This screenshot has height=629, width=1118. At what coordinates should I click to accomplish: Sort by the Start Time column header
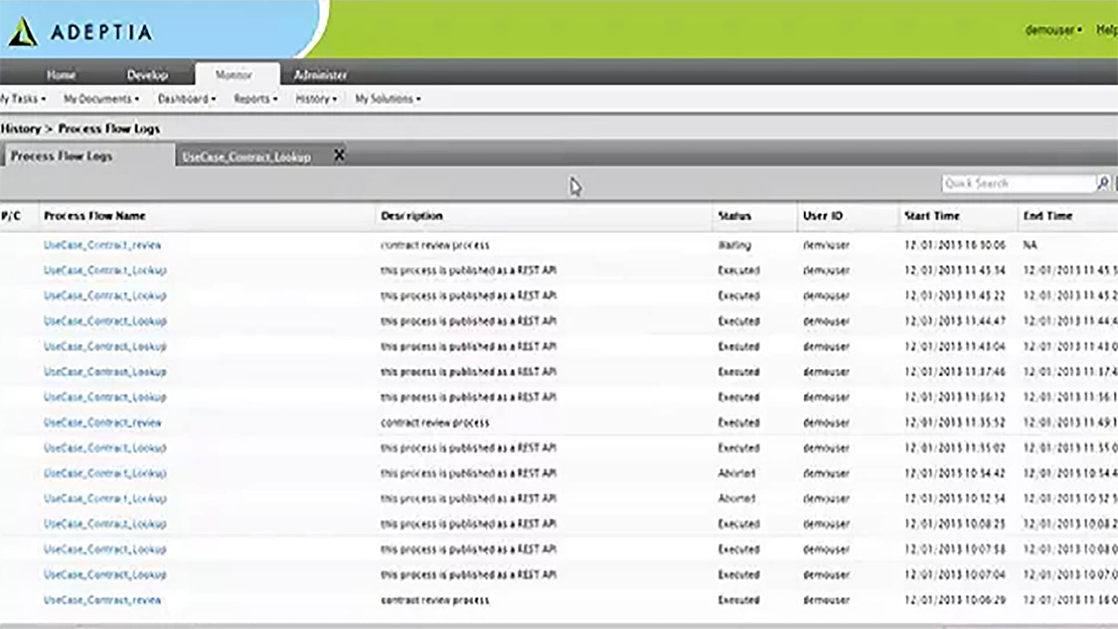tap(932, 216)
